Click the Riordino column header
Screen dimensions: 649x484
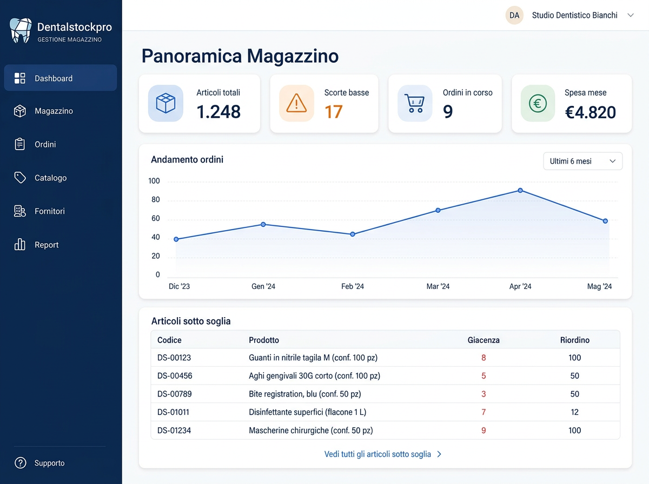575,340
